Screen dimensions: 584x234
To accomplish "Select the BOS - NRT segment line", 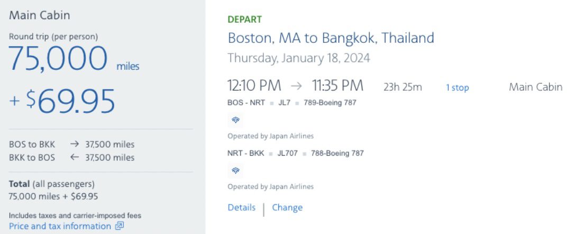I will coord(292,103).
